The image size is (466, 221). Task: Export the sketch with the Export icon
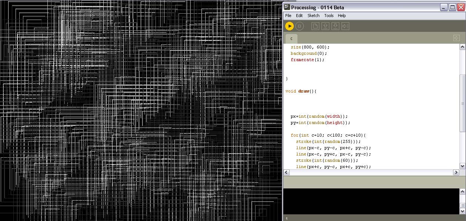(x=345, y=26)
